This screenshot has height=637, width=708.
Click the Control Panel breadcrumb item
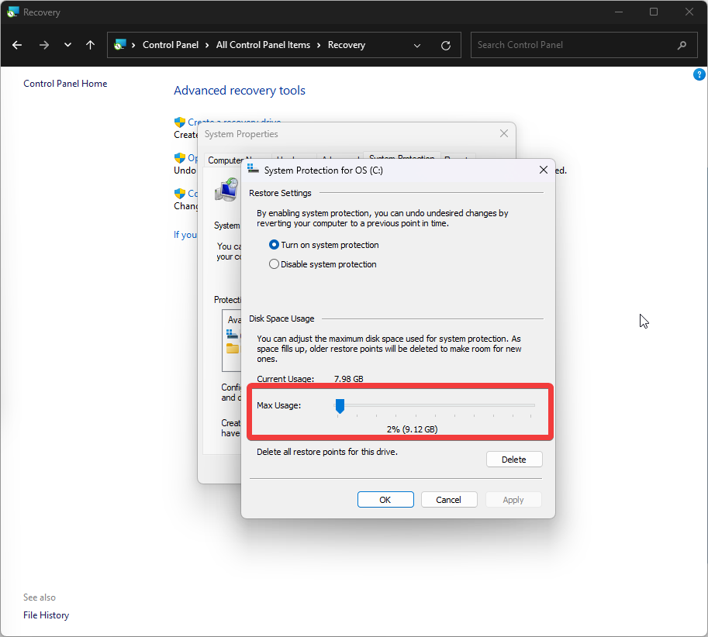[x=171, y=45]
